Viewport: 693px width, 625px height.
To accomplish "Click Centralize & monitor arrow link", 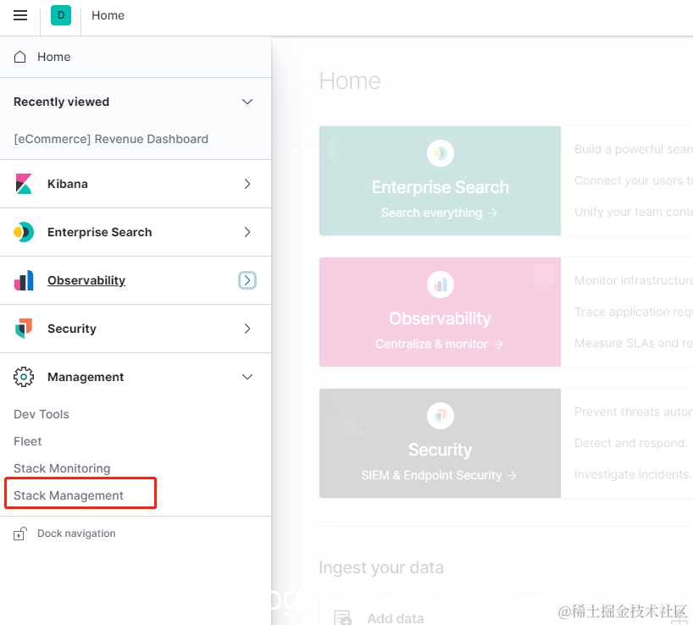I will [439, 344].
